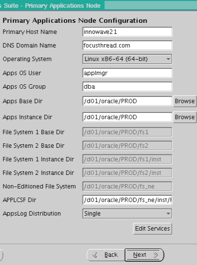This screenshot has width=197, height=265.
Task: Click the Apps Instance Dir text field
Action: point(127,117)
